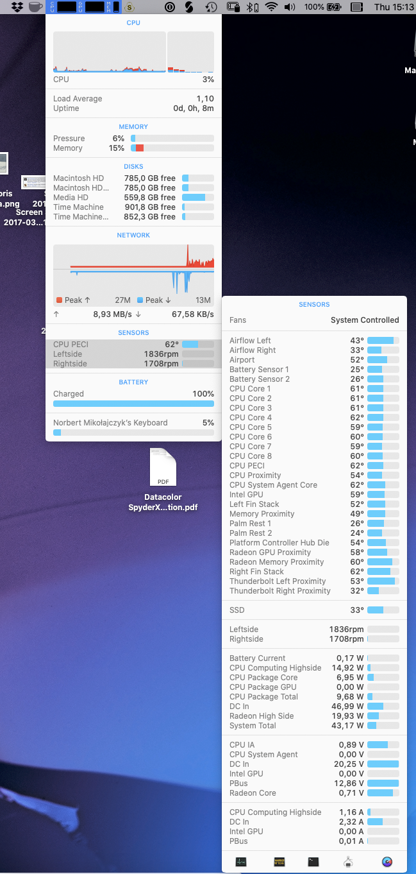Click the coffee cup menu bar icon

coord(36,7)
